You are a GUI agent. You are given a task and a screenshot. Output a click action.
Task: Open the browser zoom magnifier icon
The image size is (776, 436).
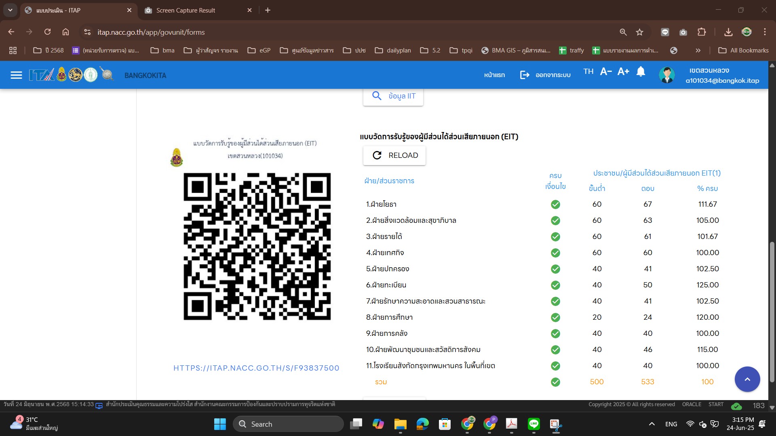click(623, 32)
